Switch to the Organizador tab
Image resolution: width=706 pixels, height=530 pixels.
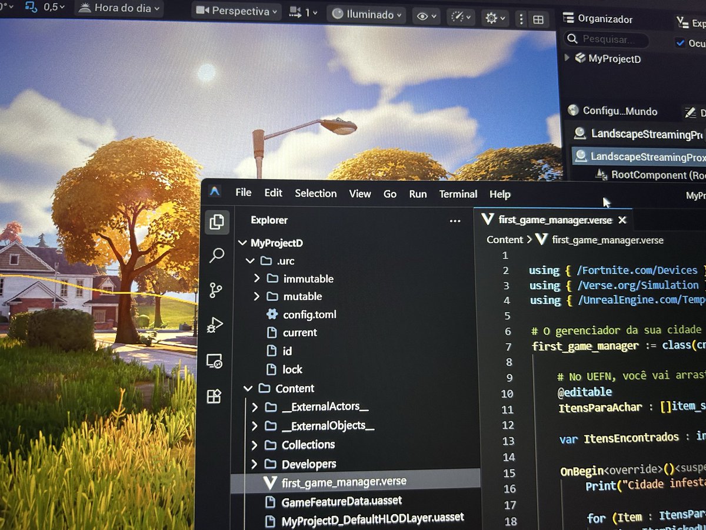[597, 19]
